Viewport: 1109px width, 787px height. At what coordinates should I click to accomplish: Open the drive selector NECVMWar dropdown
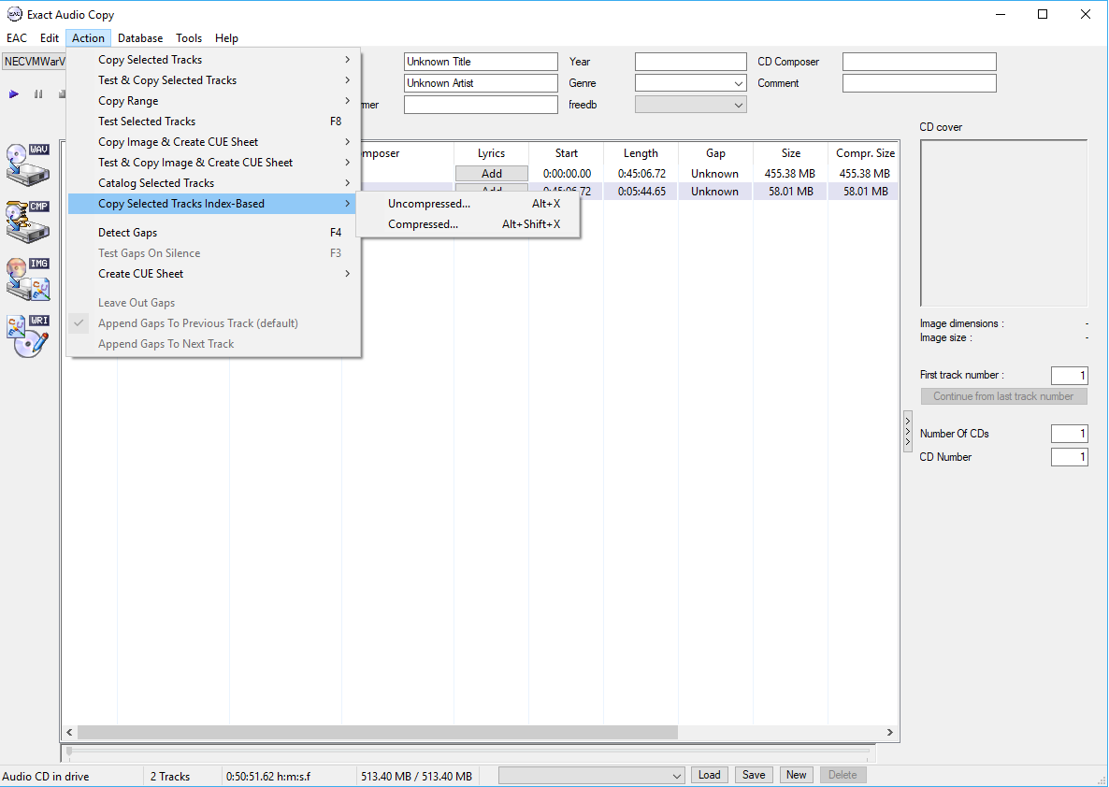pyautogui.click(x=34, y=62)
